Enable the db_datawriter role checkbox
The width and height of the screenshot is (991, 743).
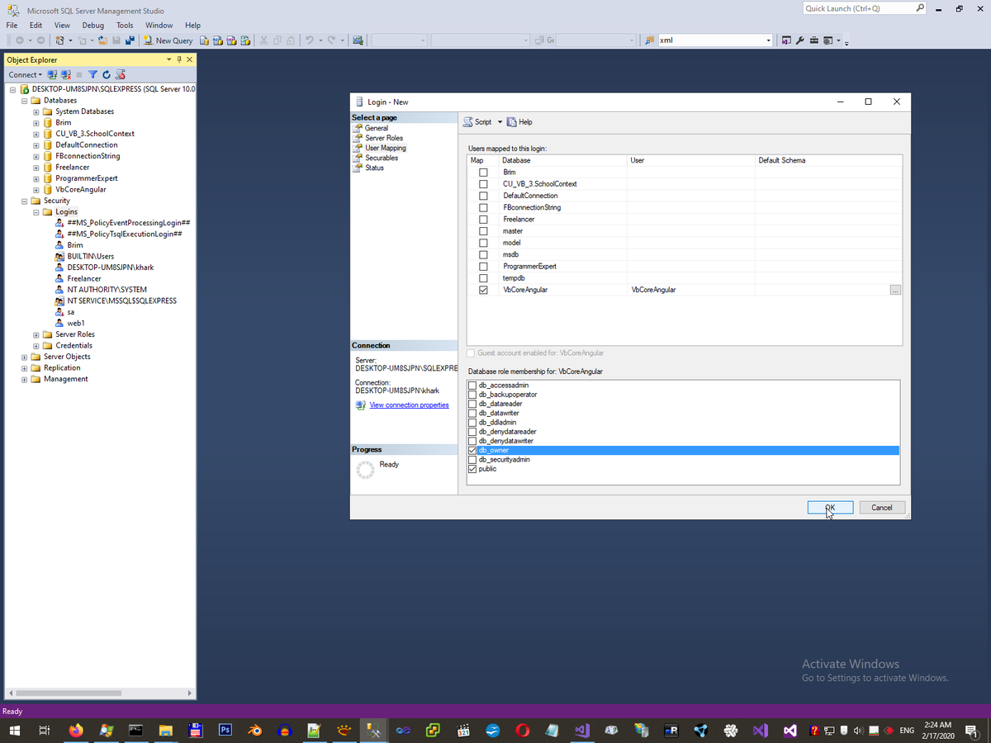point(472,413)
